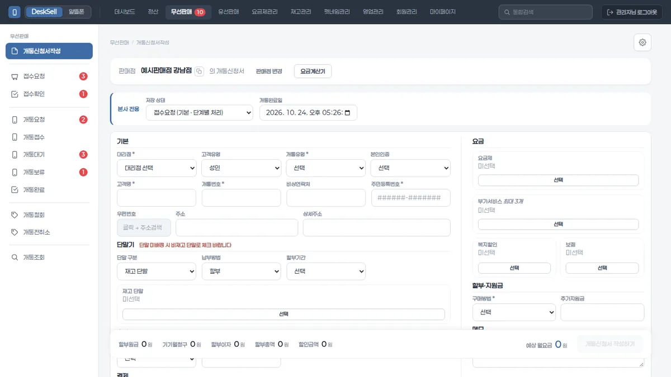Click the phone logo icon at top-left

15,12
